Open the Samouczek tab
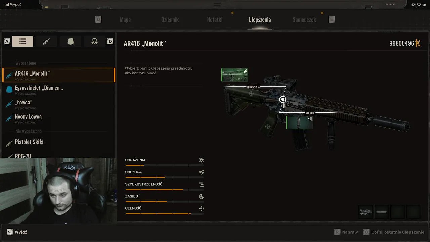Screen dimensions: 430x242 304,19
